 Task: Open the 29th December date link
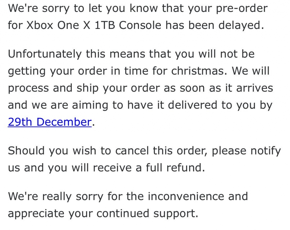click(x=50, y=122)
